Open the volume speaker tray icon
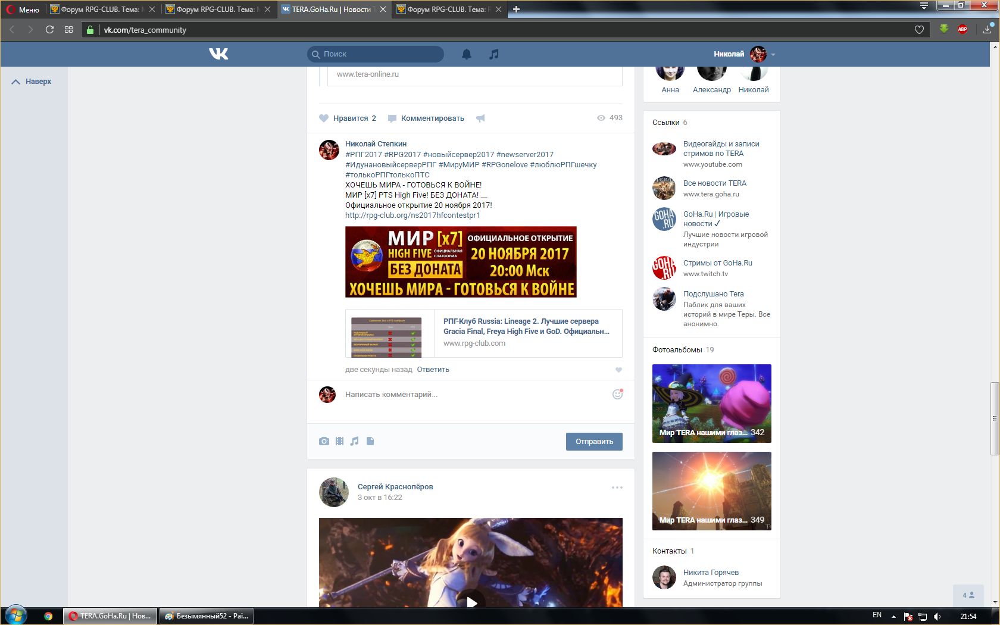1000x625 pixels. pyautogui.click(x=937, y=617)
